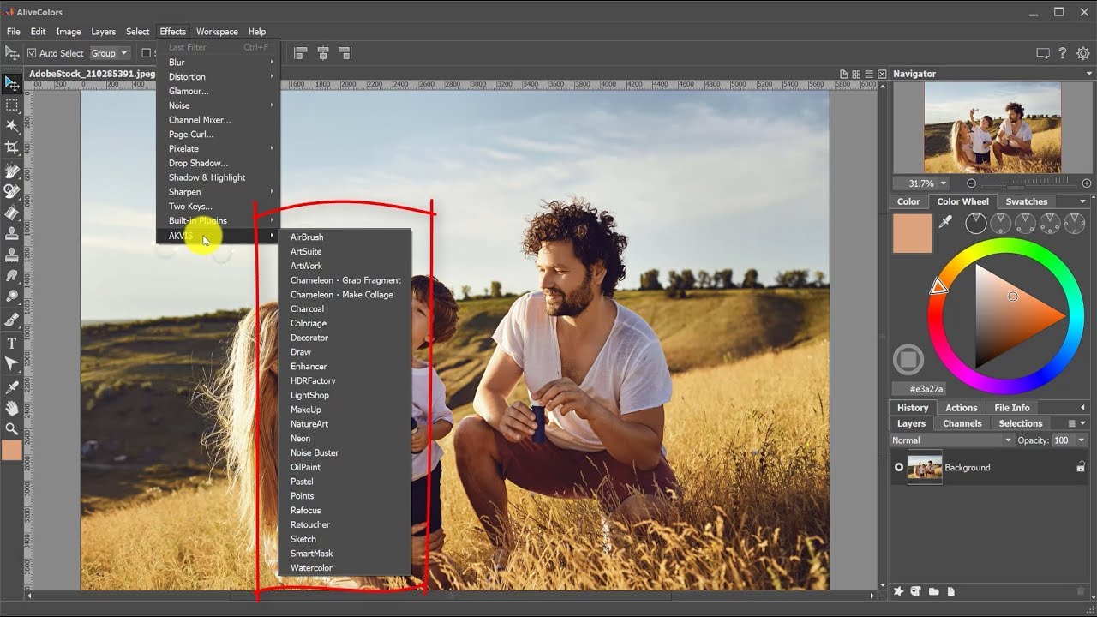This screenshot has width=1097, height=617.
Task: Select the Eyedropper tool in the toolbox
Action: tap(12, 386)
